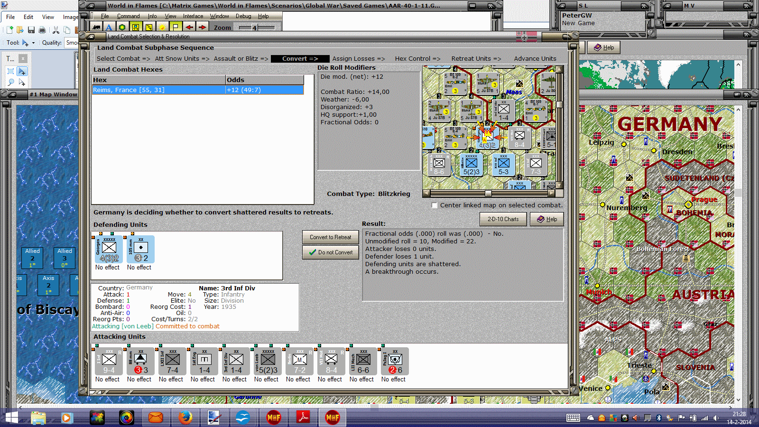The image size is (759, 427).
Task: Click the red left arrow toolbar icon
Action: (189, 28)
